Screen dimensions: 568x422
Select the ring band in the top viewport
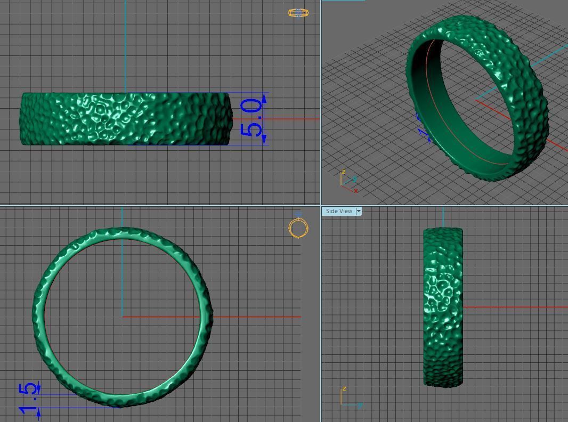[x=126, y=119]
